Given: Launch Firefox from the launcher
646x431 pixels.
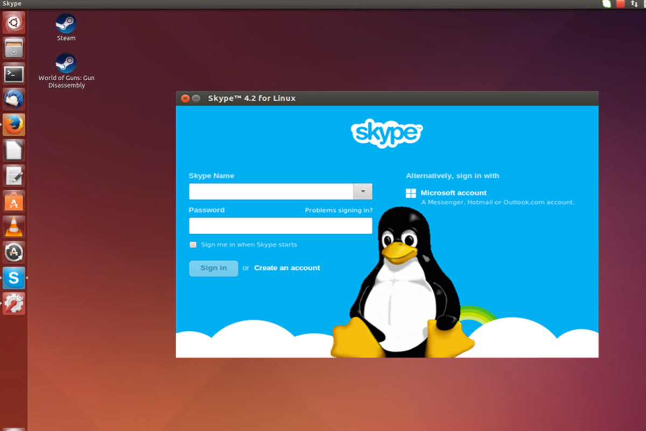Looking at the screenshot, I should tap(13, 124).
